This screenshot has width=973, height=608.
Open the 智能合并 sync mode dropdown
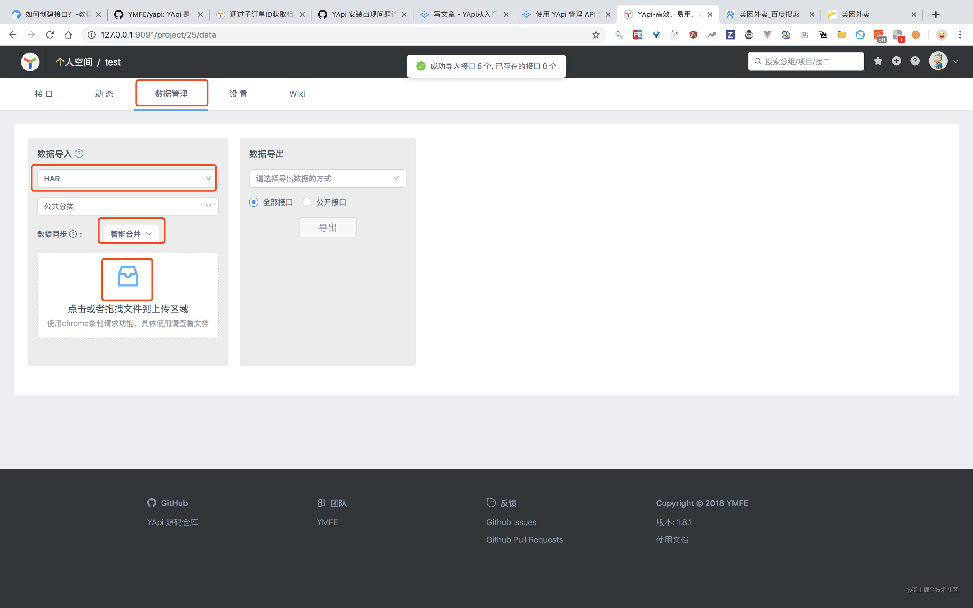131,234
